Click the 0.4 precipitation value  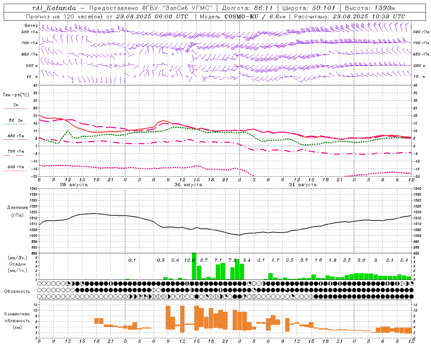coord(175,260)
